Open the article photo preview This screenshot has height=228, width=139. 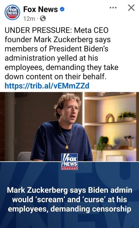pos(69,126)
